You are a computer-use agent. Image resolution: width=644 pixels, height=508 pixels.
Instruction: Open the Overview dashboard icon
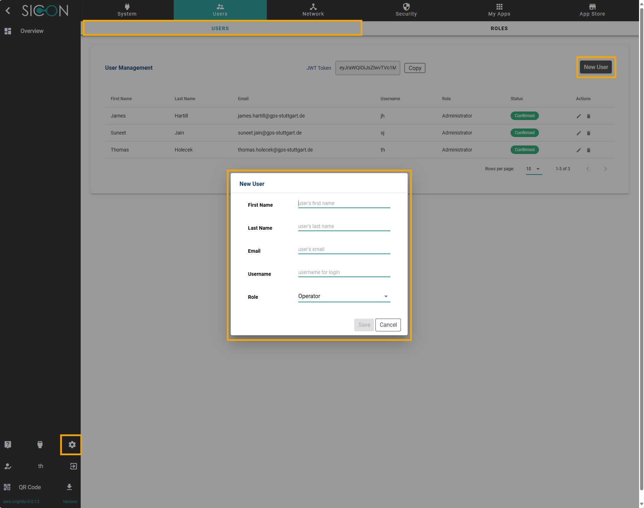pyautogui.click(x=8, y=31)
